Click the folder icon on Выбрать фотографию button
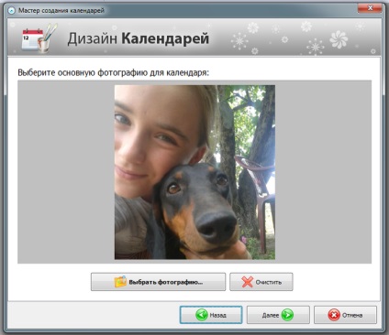Image resolution: width=389 pixels, height=335 pixels. click(x=120, y=282)
